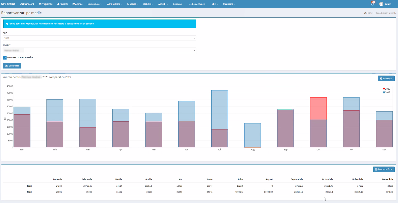Toggle 2022 series in chart legend
Screen dimensions: 398x203
pyautogui.click(x=386, y=89)
